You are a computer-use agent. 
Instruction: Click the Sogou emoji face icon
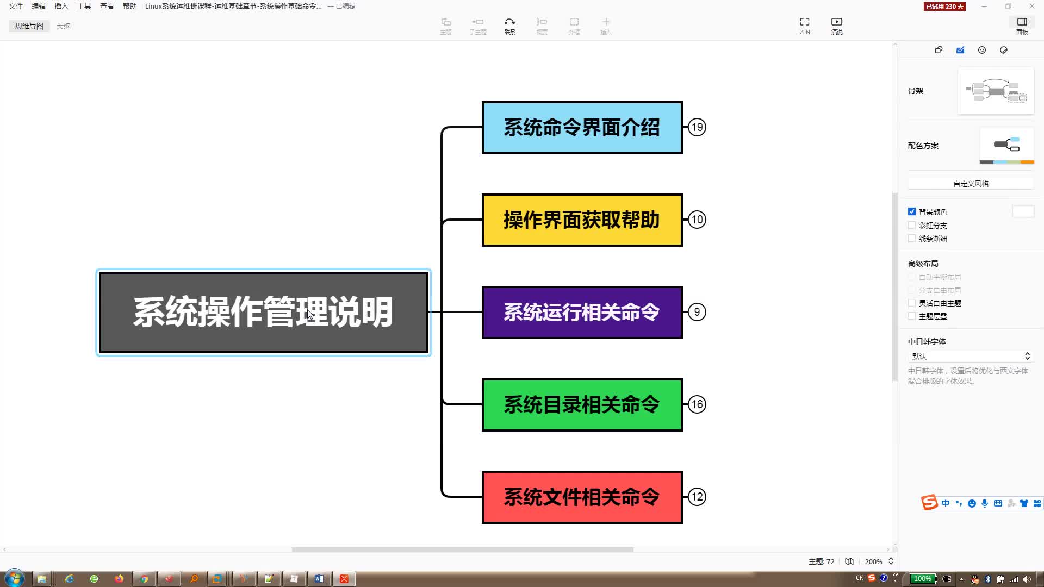pyautogui.click(x=972, y=503)
